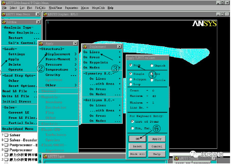
Task: Close the ANSYS Main Menu window
Action: tap(38, 14)
